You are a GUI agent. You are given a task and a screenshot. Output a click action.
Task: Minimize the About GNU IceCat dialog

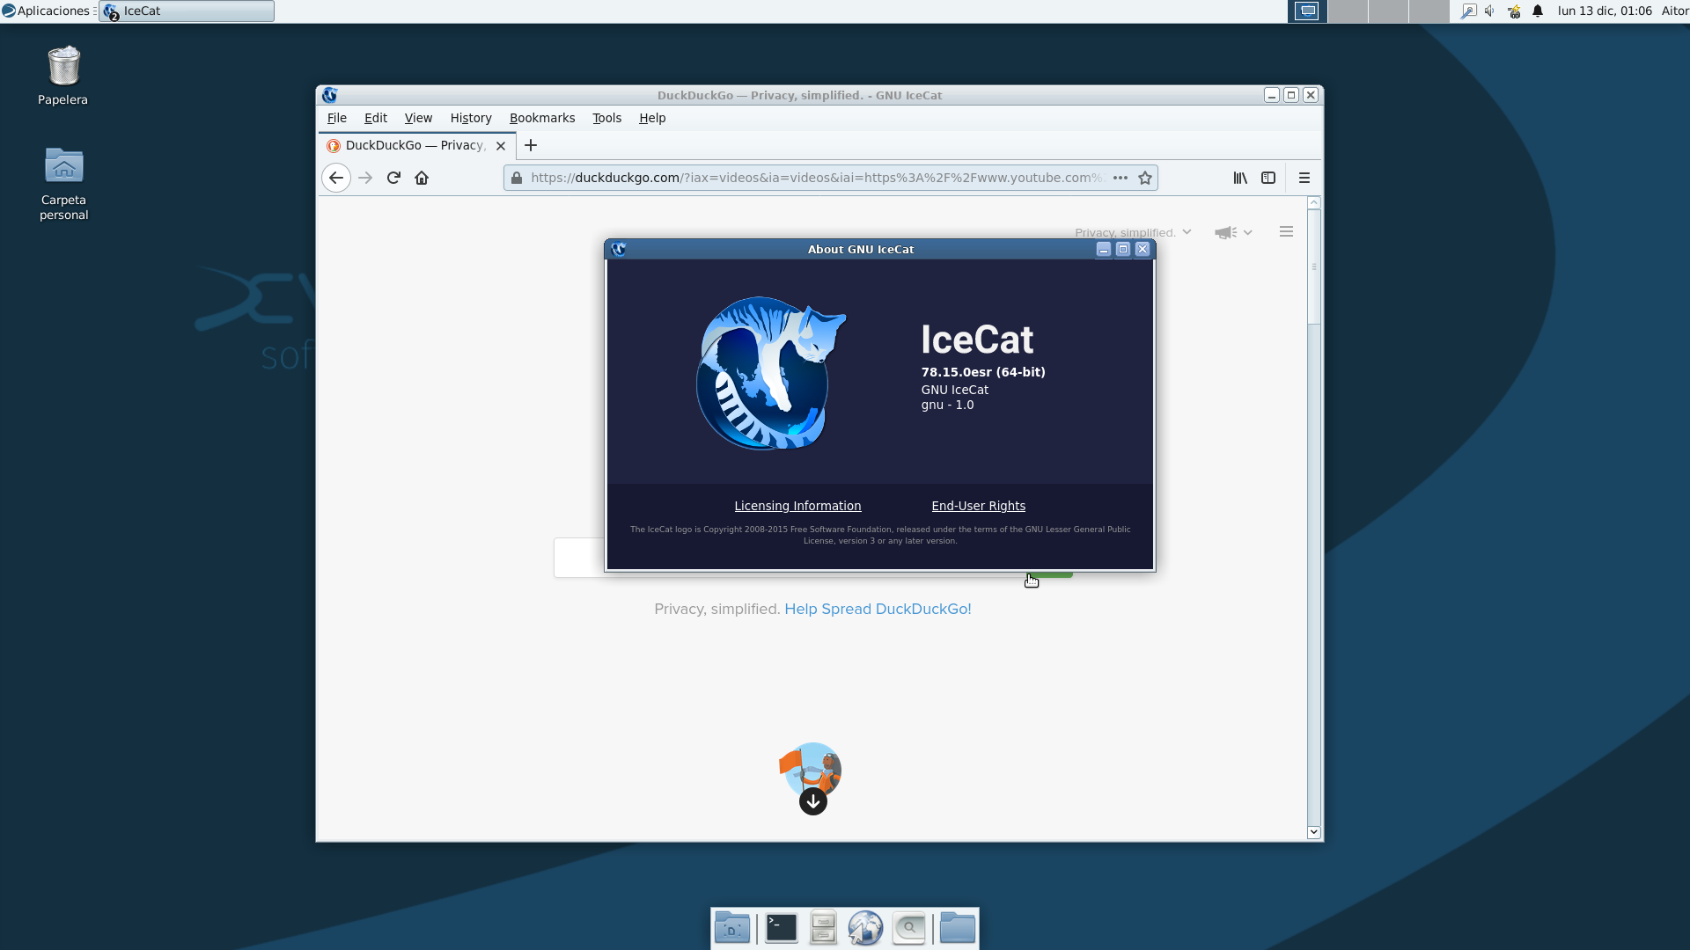coord(1104,249)
